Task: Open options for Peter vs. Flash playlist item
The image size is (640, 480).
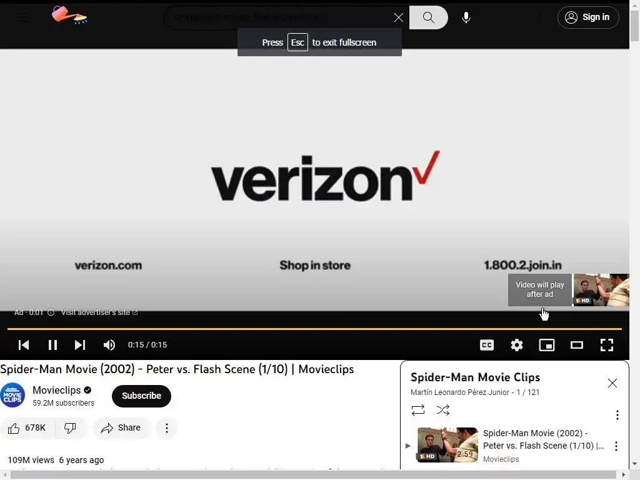Action: [616, 446]
